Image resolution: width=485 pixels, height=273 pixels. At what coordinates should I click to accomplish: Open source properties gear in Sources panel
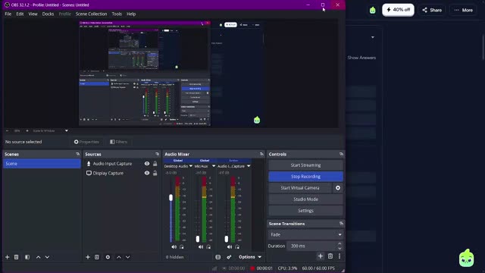(x=108, y=257)
